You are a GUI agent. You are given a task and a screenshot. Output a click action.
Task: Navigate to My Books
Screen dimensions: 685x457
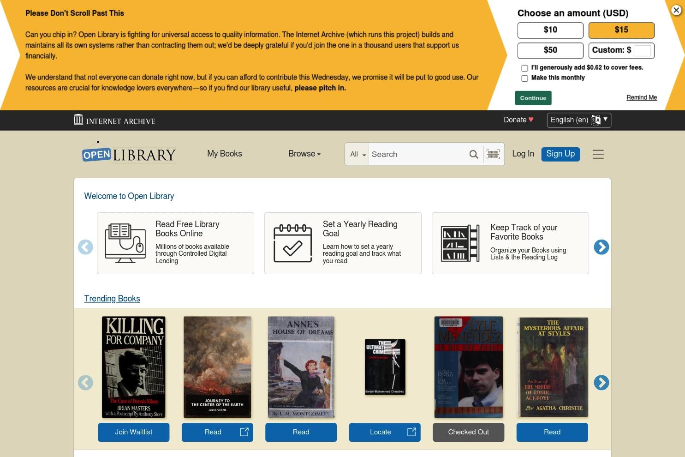point(224,154)
